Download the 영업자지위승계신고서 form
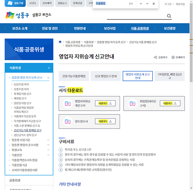This screenshot has width=193, height=190. click(x=105, y=103)
